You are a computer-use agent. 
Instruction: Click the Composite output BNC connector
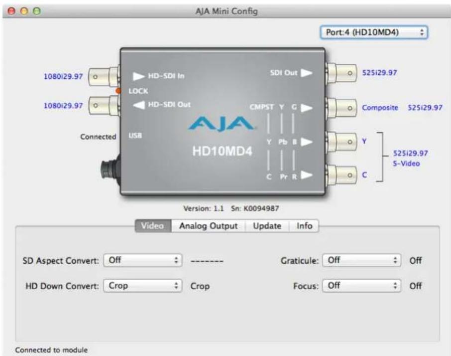click(341, 108)
